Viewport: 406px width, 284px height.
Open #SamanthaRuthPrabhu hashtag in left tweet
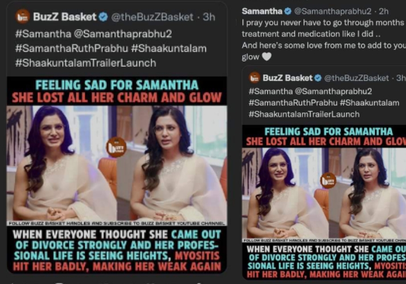tap(64, 48)
